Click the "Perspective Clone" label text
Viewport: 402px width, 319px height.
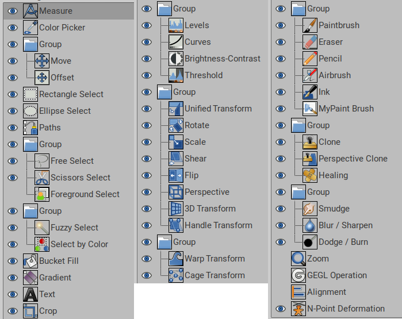pos(353,159)
